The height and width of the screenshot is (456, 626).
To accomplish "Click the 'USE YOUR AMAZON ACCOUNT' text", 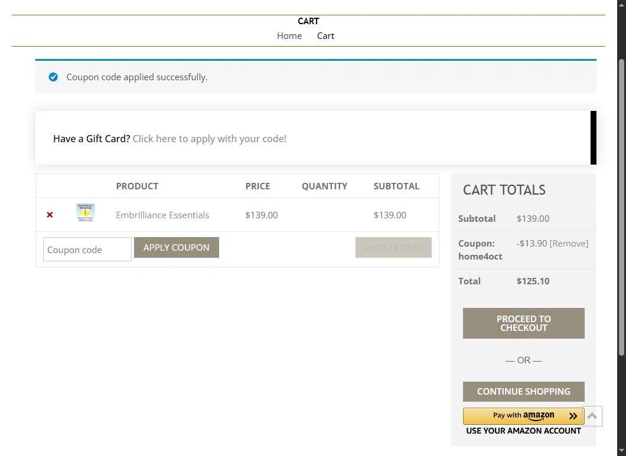I will 523,431.
